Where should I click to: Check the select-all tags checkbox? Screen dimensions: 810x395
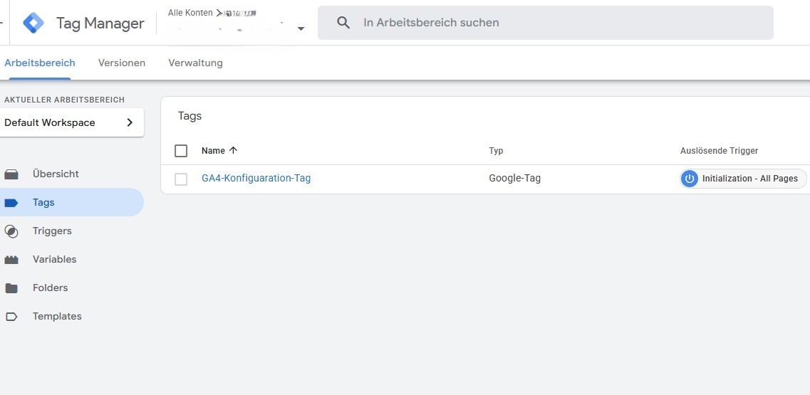pos(181,151)
